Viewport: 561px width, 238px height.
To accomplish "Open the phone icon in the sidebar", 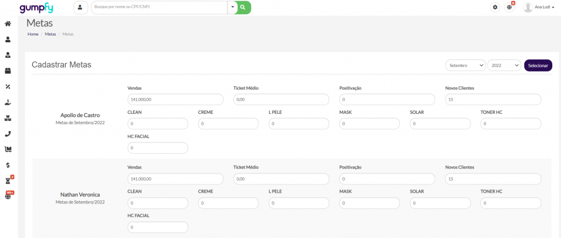I will 8,133.
